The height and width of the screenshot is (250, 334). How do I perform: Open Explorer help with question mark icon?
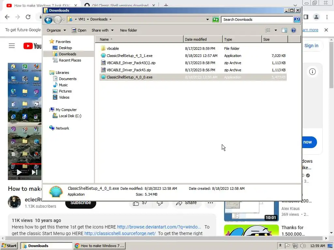294,30
